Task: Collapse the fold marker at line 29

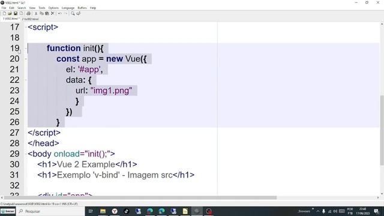Action: pos(26,154)
